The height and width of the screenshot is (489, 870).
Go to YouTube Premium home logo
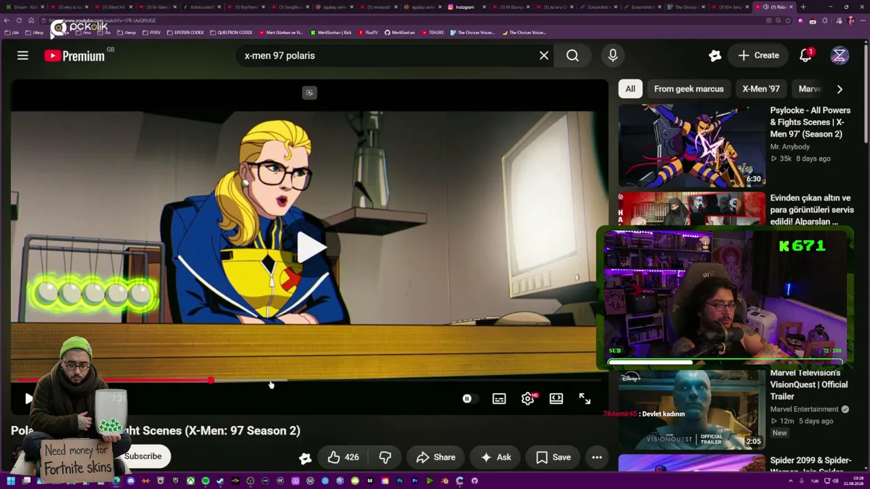75,56
